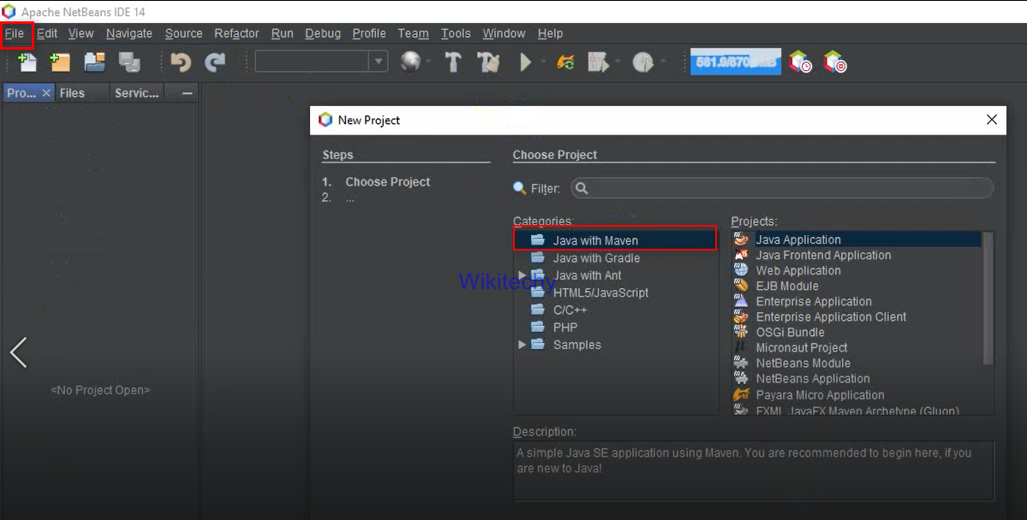
Task: Switch to the Files tab
Action: click(72, 93)
